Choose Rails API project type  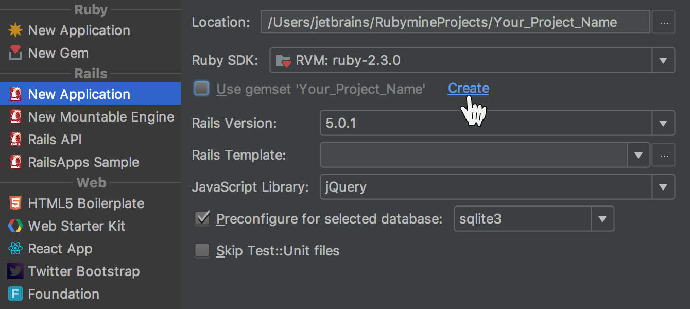tap(91, 140)
